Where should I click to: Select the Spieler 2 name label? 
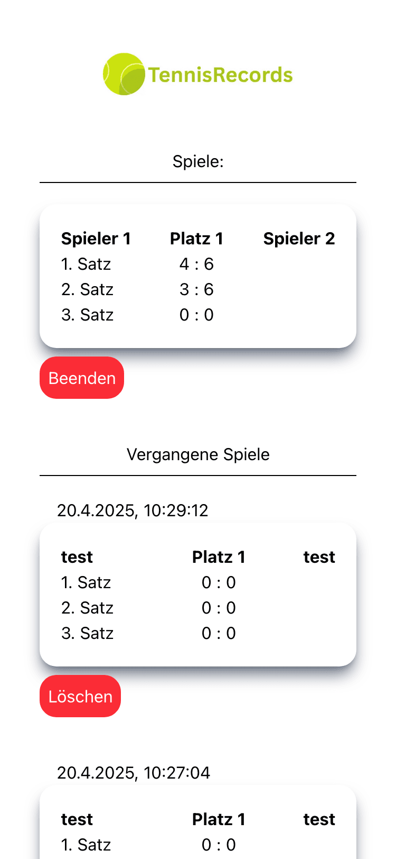(299, 239)
